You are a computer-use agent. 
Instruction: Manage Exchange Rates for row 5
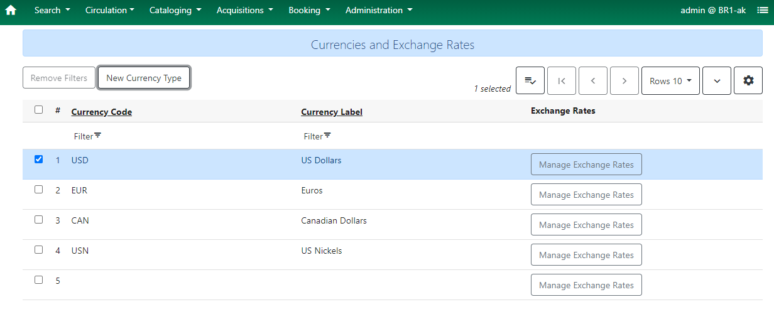pyautogui.click(x=586, y=285)
